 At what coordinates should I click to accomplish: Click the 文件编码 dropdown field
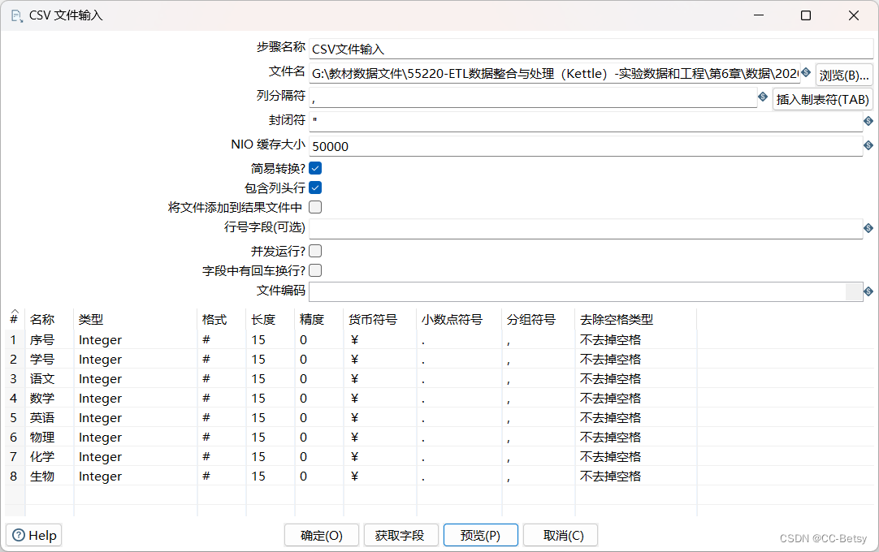(569, 291)
